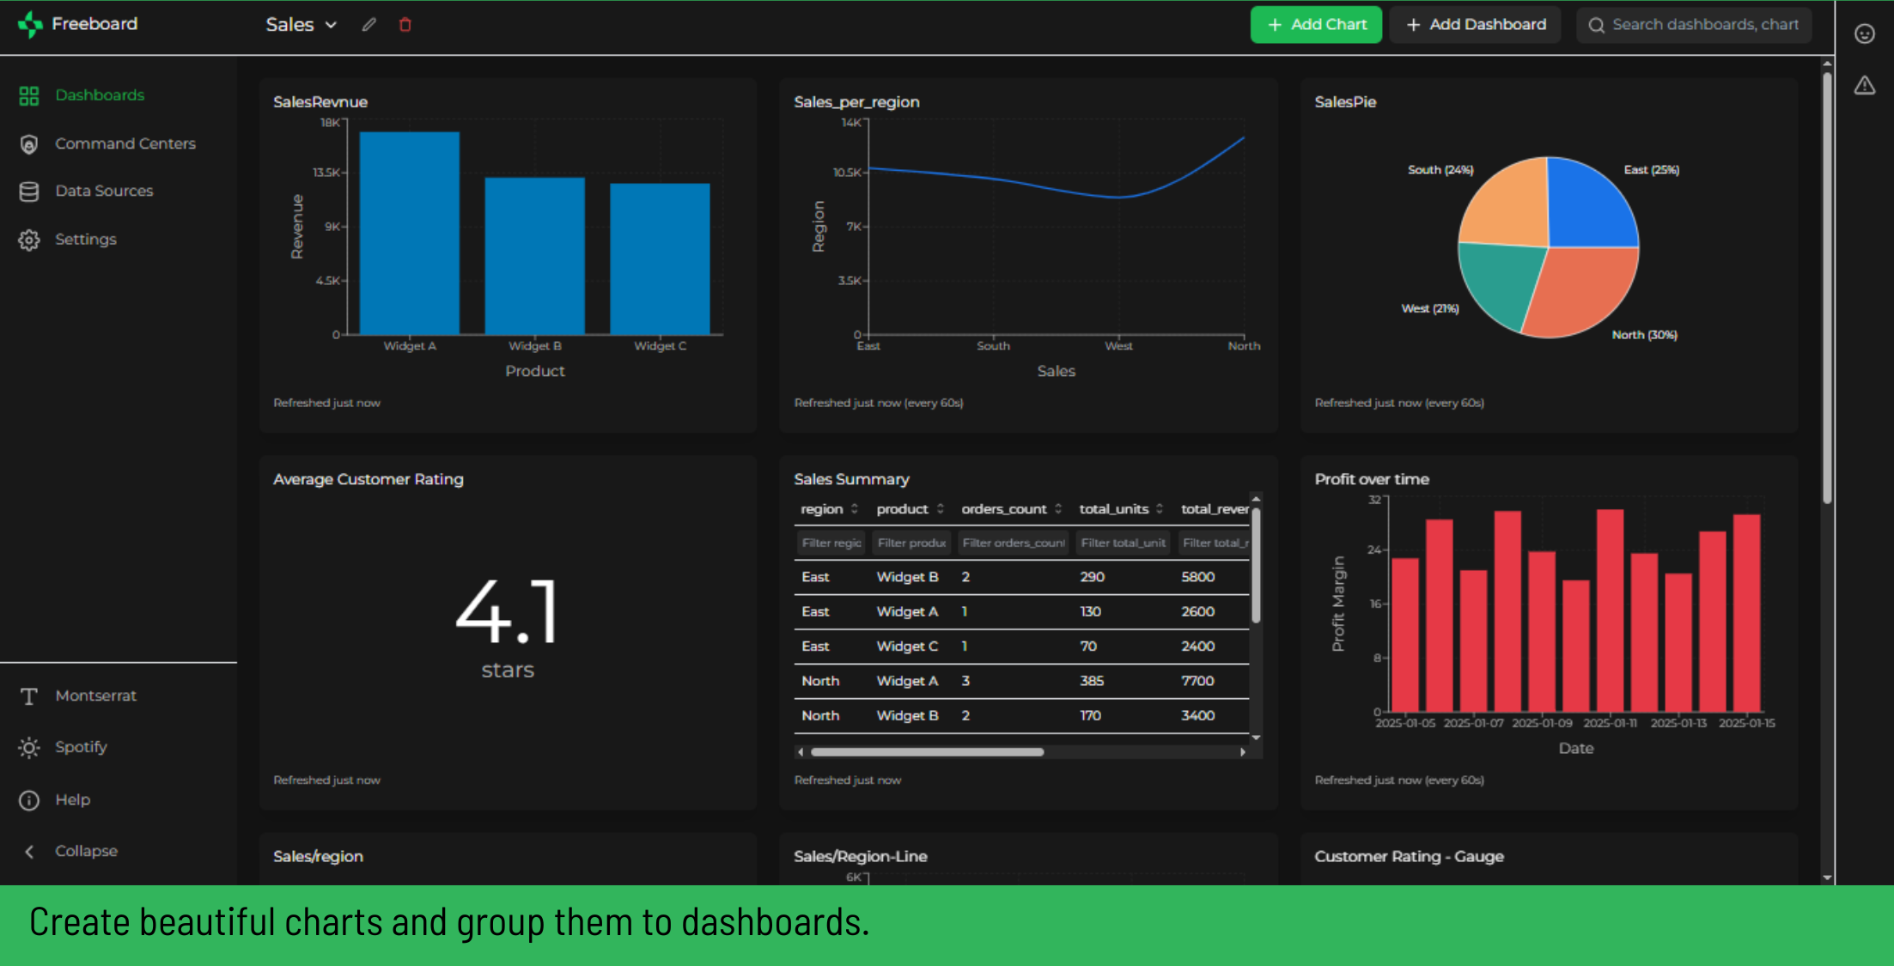Open the Command Centers section

[x=125, y=143]
